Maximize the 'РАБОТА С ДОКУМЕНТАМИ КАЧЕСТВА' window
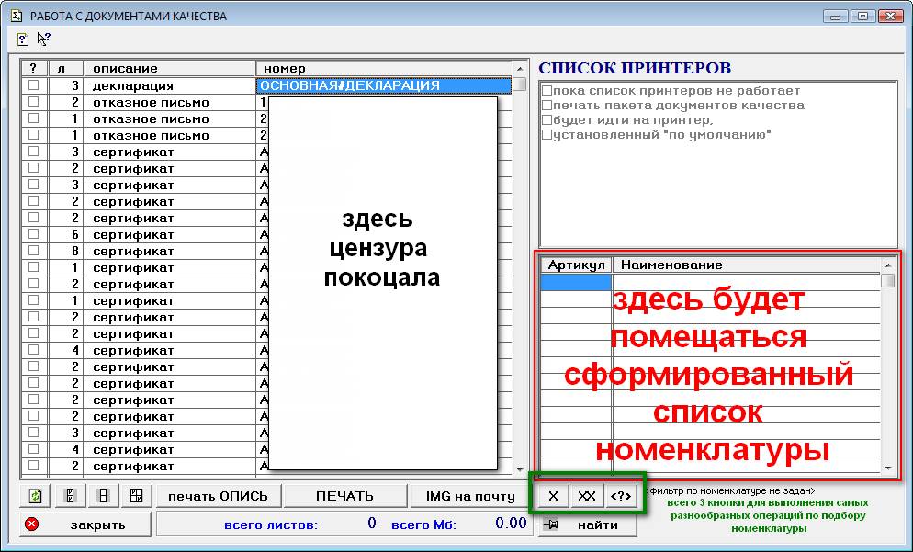This screenshot has width=913, height=552. pos(862,17)
